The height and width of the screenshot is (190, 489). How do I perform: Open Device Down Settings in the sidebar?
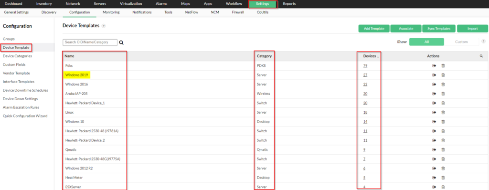20,99
